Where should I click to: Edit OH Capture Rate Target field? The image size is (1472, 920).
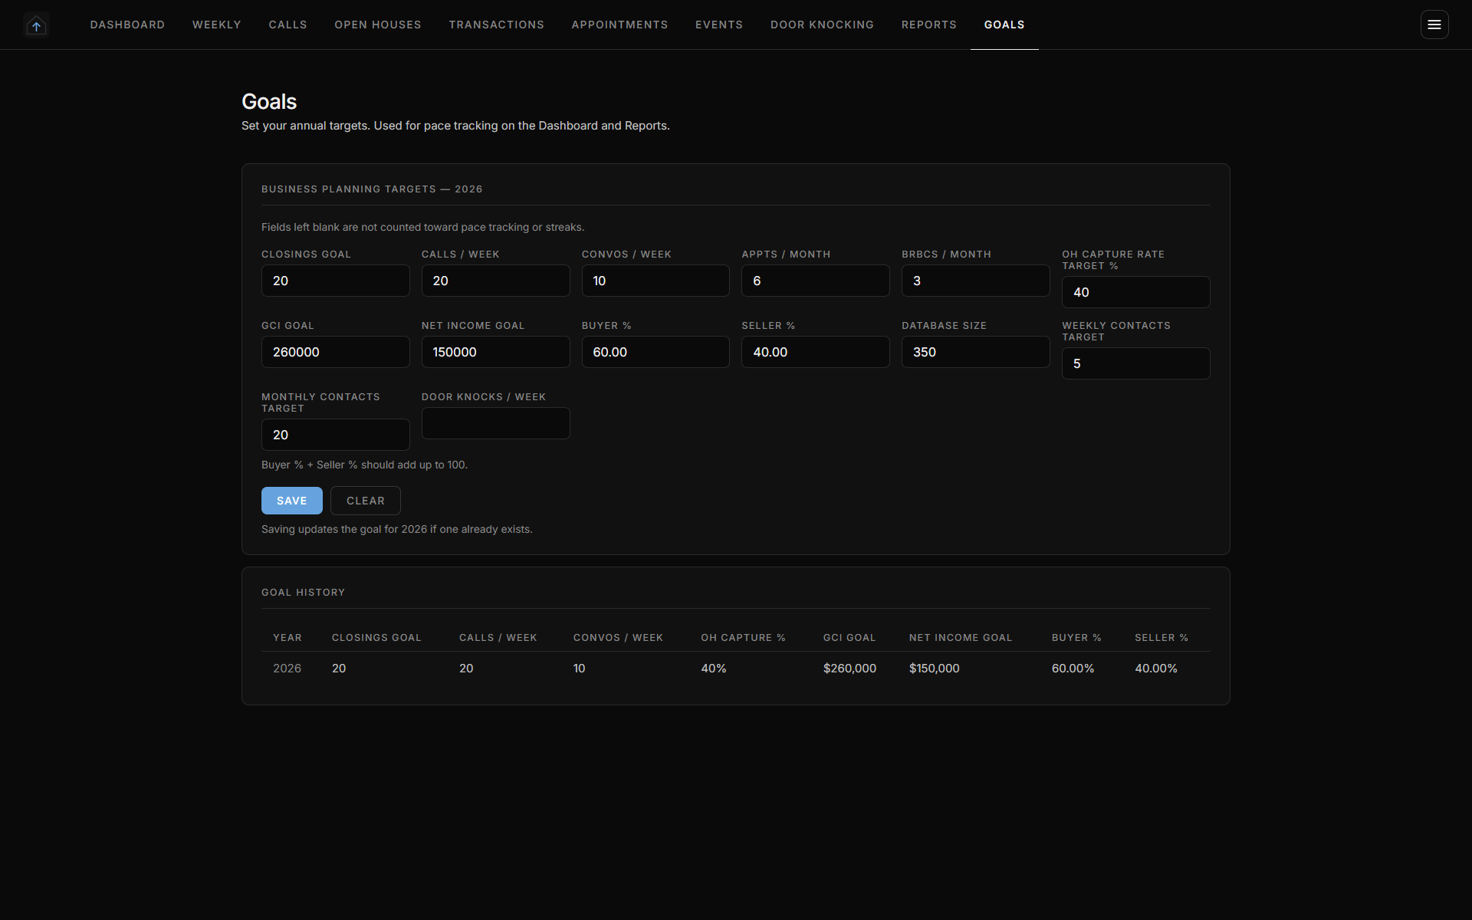point(1135,292)
